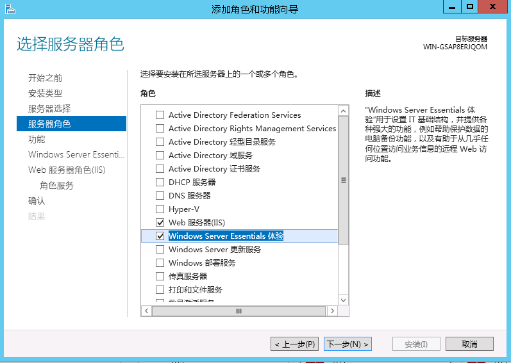The width and height of the screenshot is (511, 363).
Task: Click the 上一步(P) button
Action: [295, 344]
